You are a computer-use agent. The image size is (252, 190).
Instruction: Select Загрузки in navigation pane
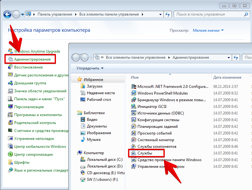pos(95,86)
